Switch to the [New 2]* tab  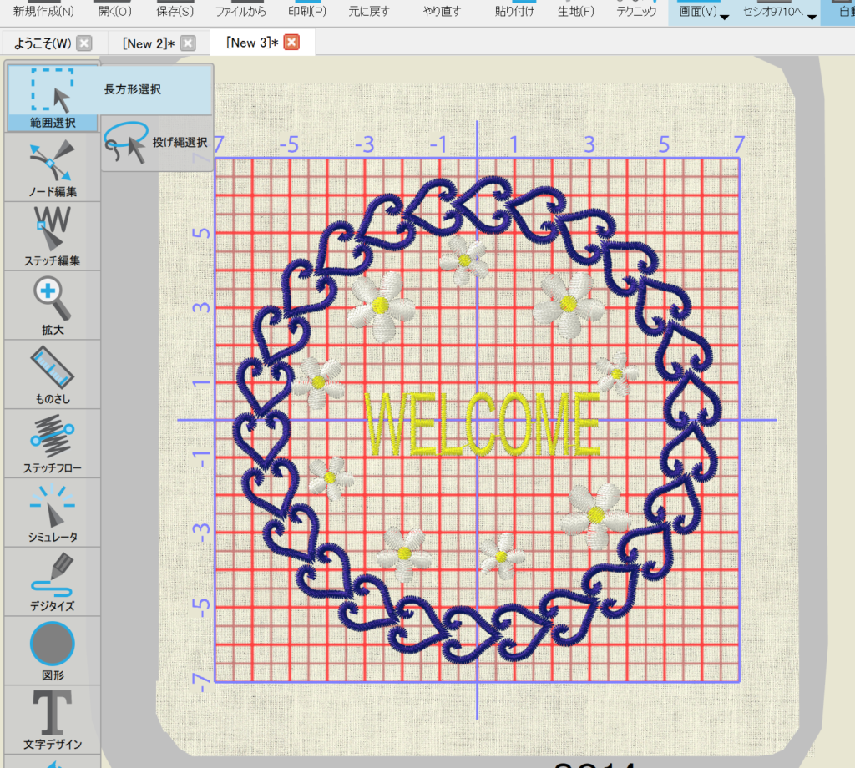pos(147,43)
